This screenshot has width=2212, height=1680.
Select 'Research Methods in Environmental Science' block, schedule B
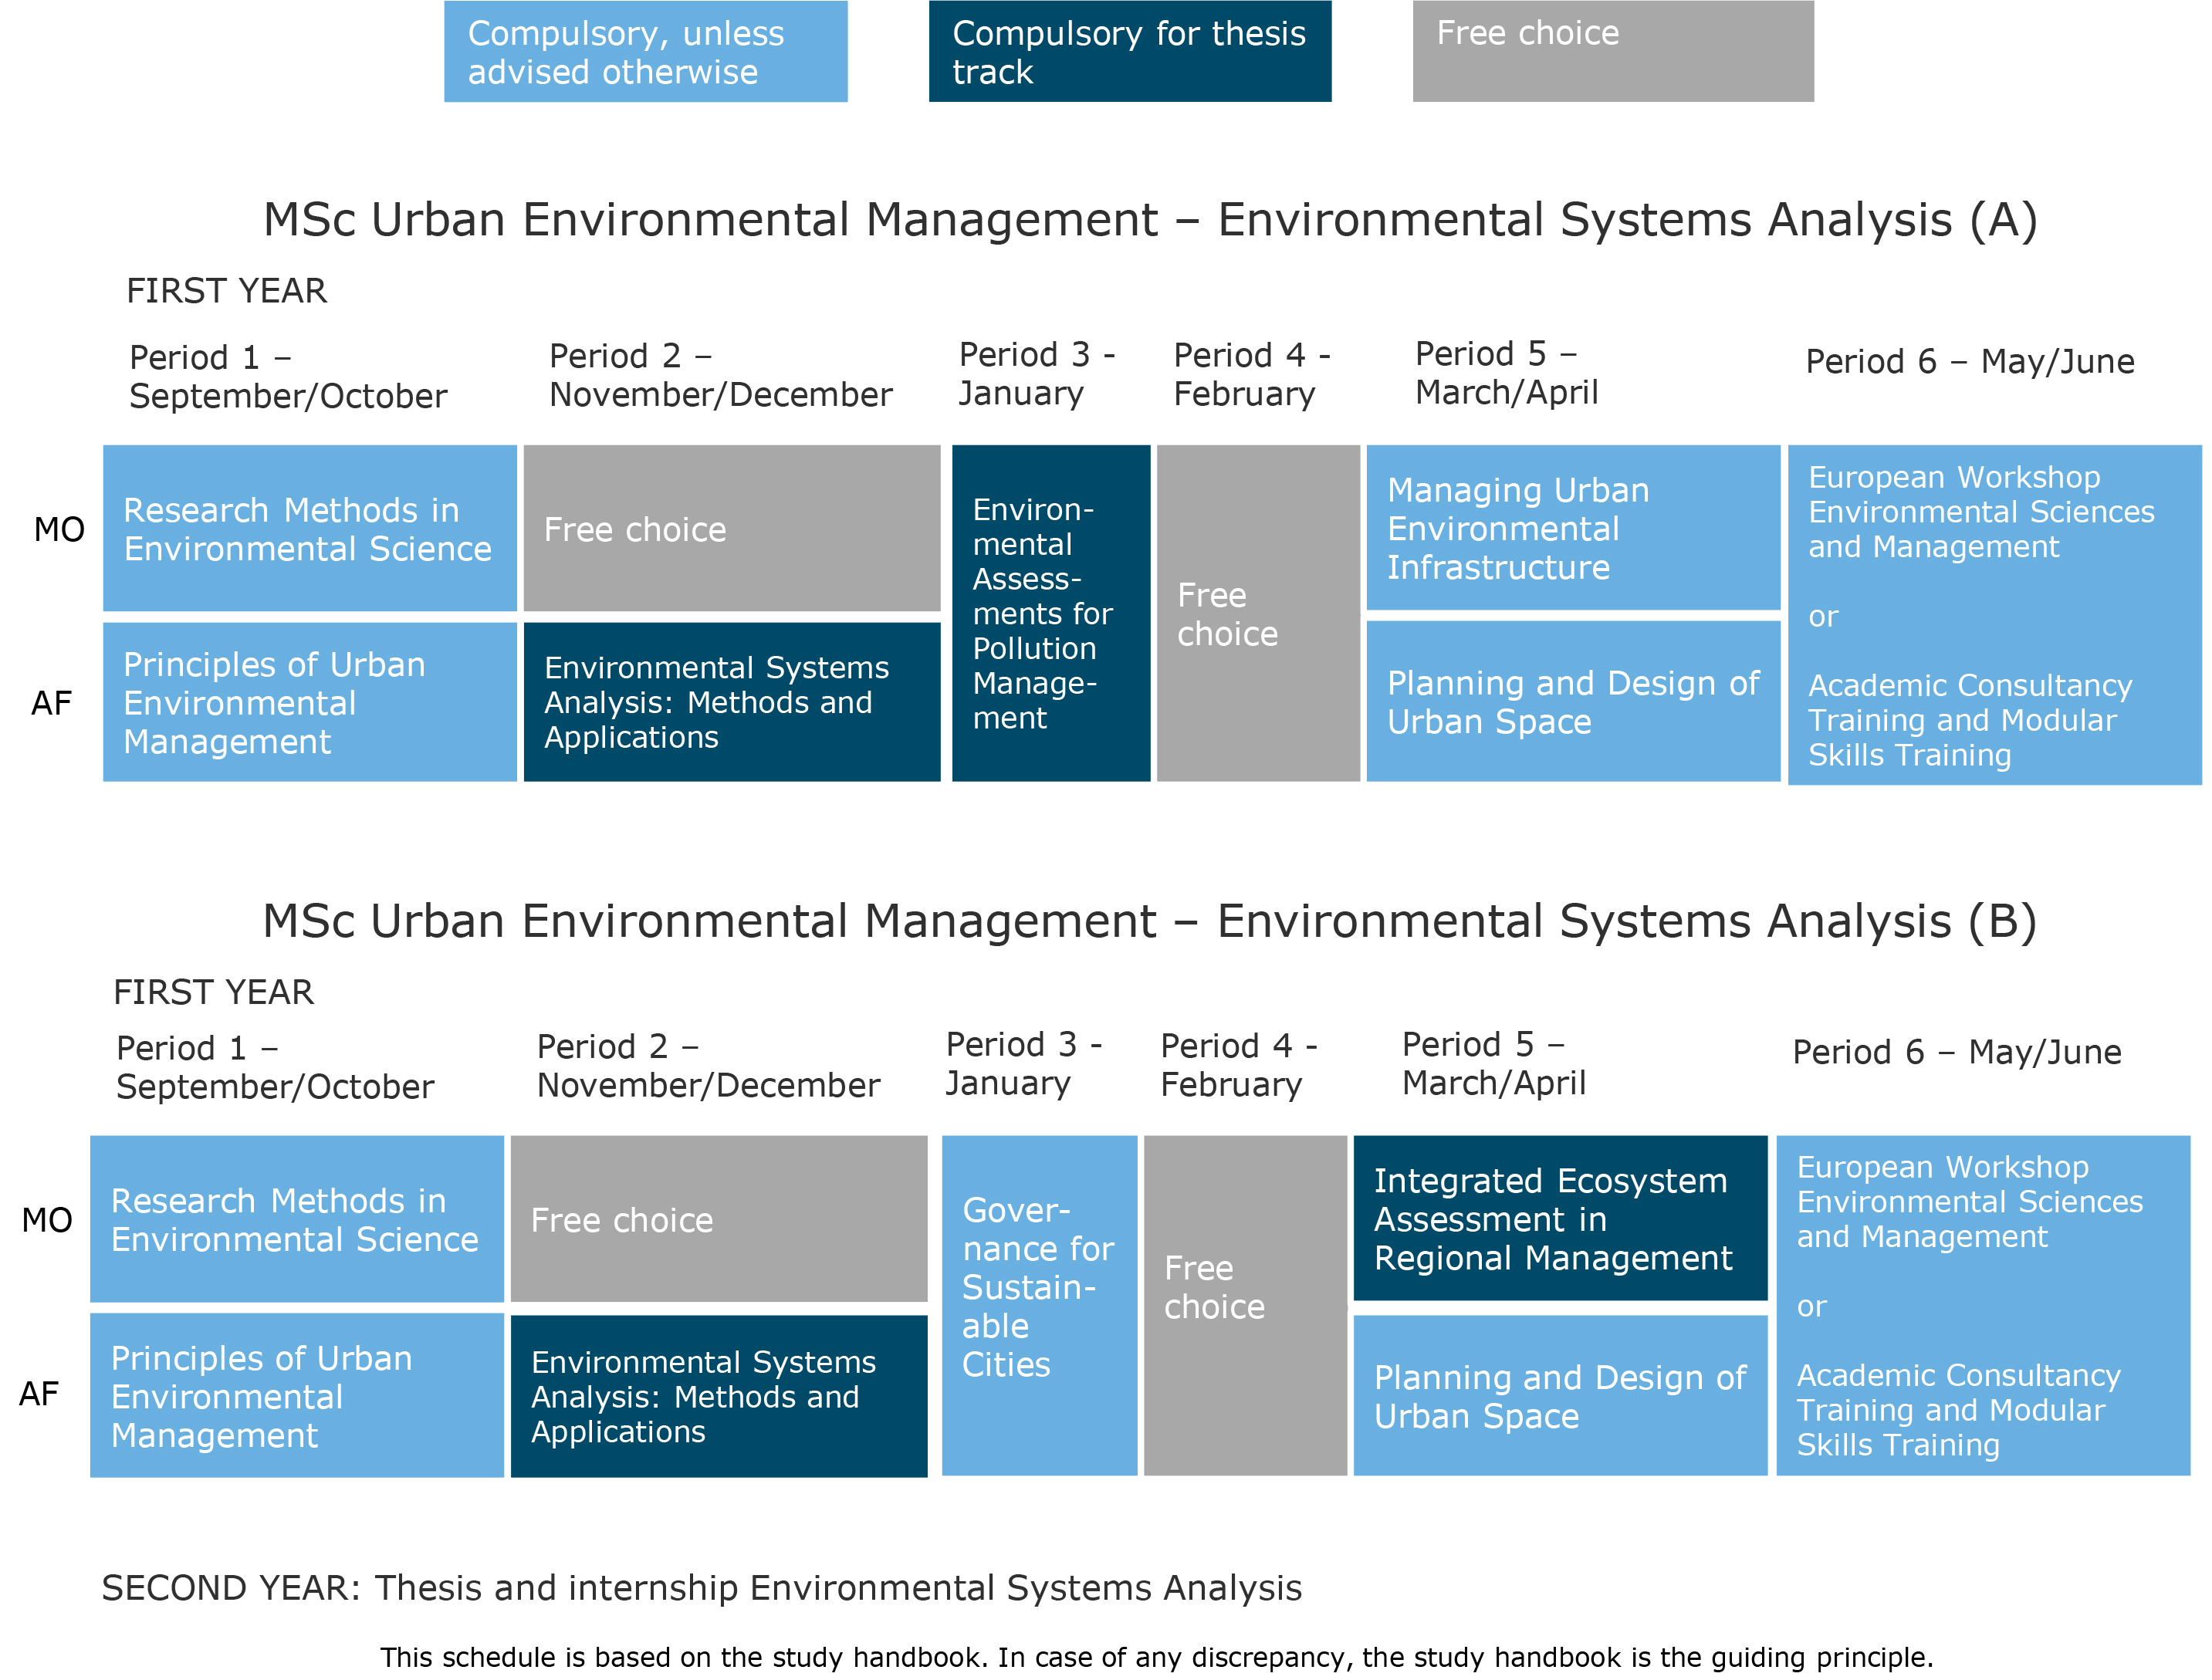click(x=297, y=1219)
